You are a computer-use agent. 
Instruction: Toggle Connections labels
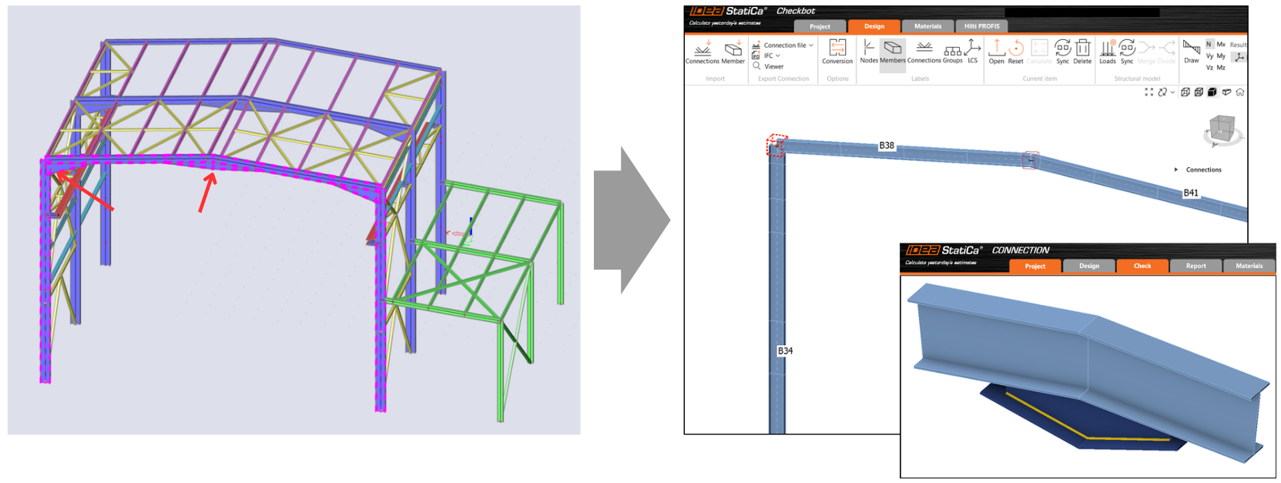click(924, 52)
